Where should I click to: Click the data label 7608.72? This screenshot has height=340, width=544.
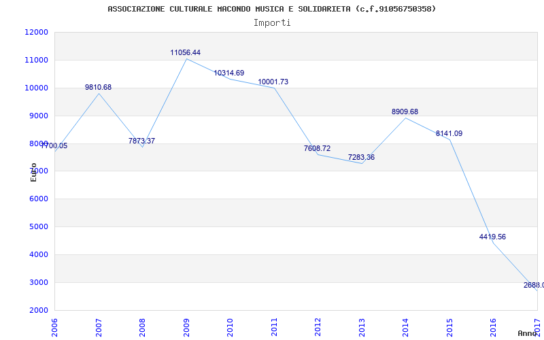317,148
